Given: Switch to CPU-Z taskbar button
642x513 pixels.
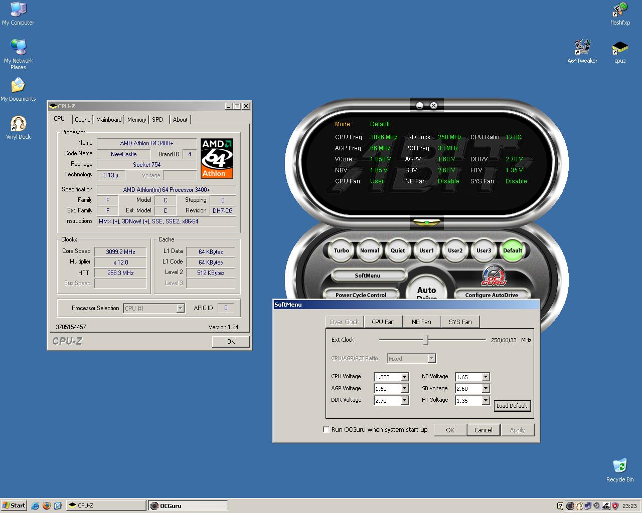Looking at the screenshot, I should (x=106, y=505).
